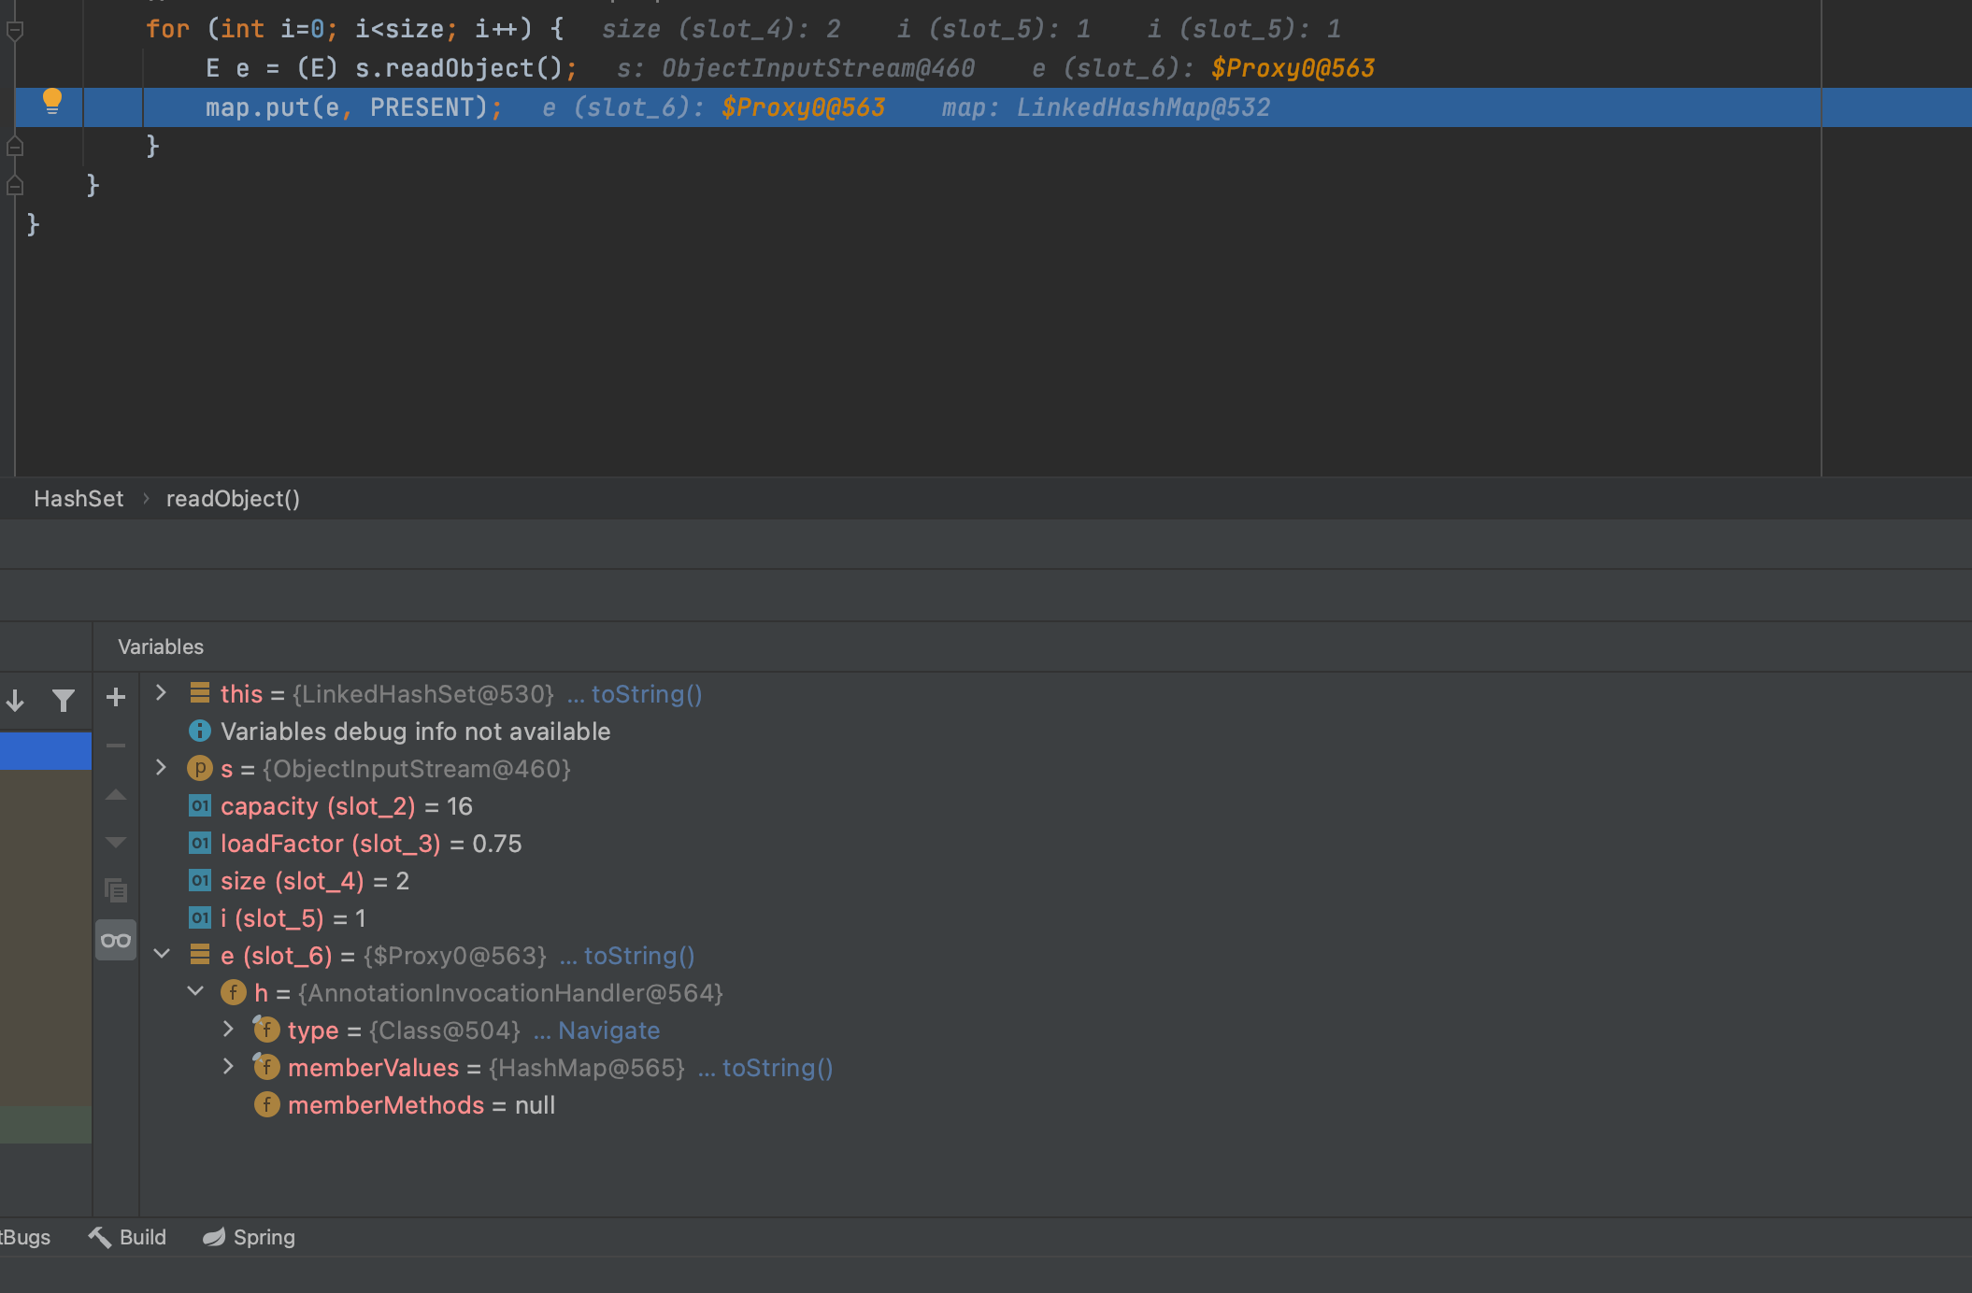Click inline hint $Proxy0@563 on readObject line

[1293, 68]
